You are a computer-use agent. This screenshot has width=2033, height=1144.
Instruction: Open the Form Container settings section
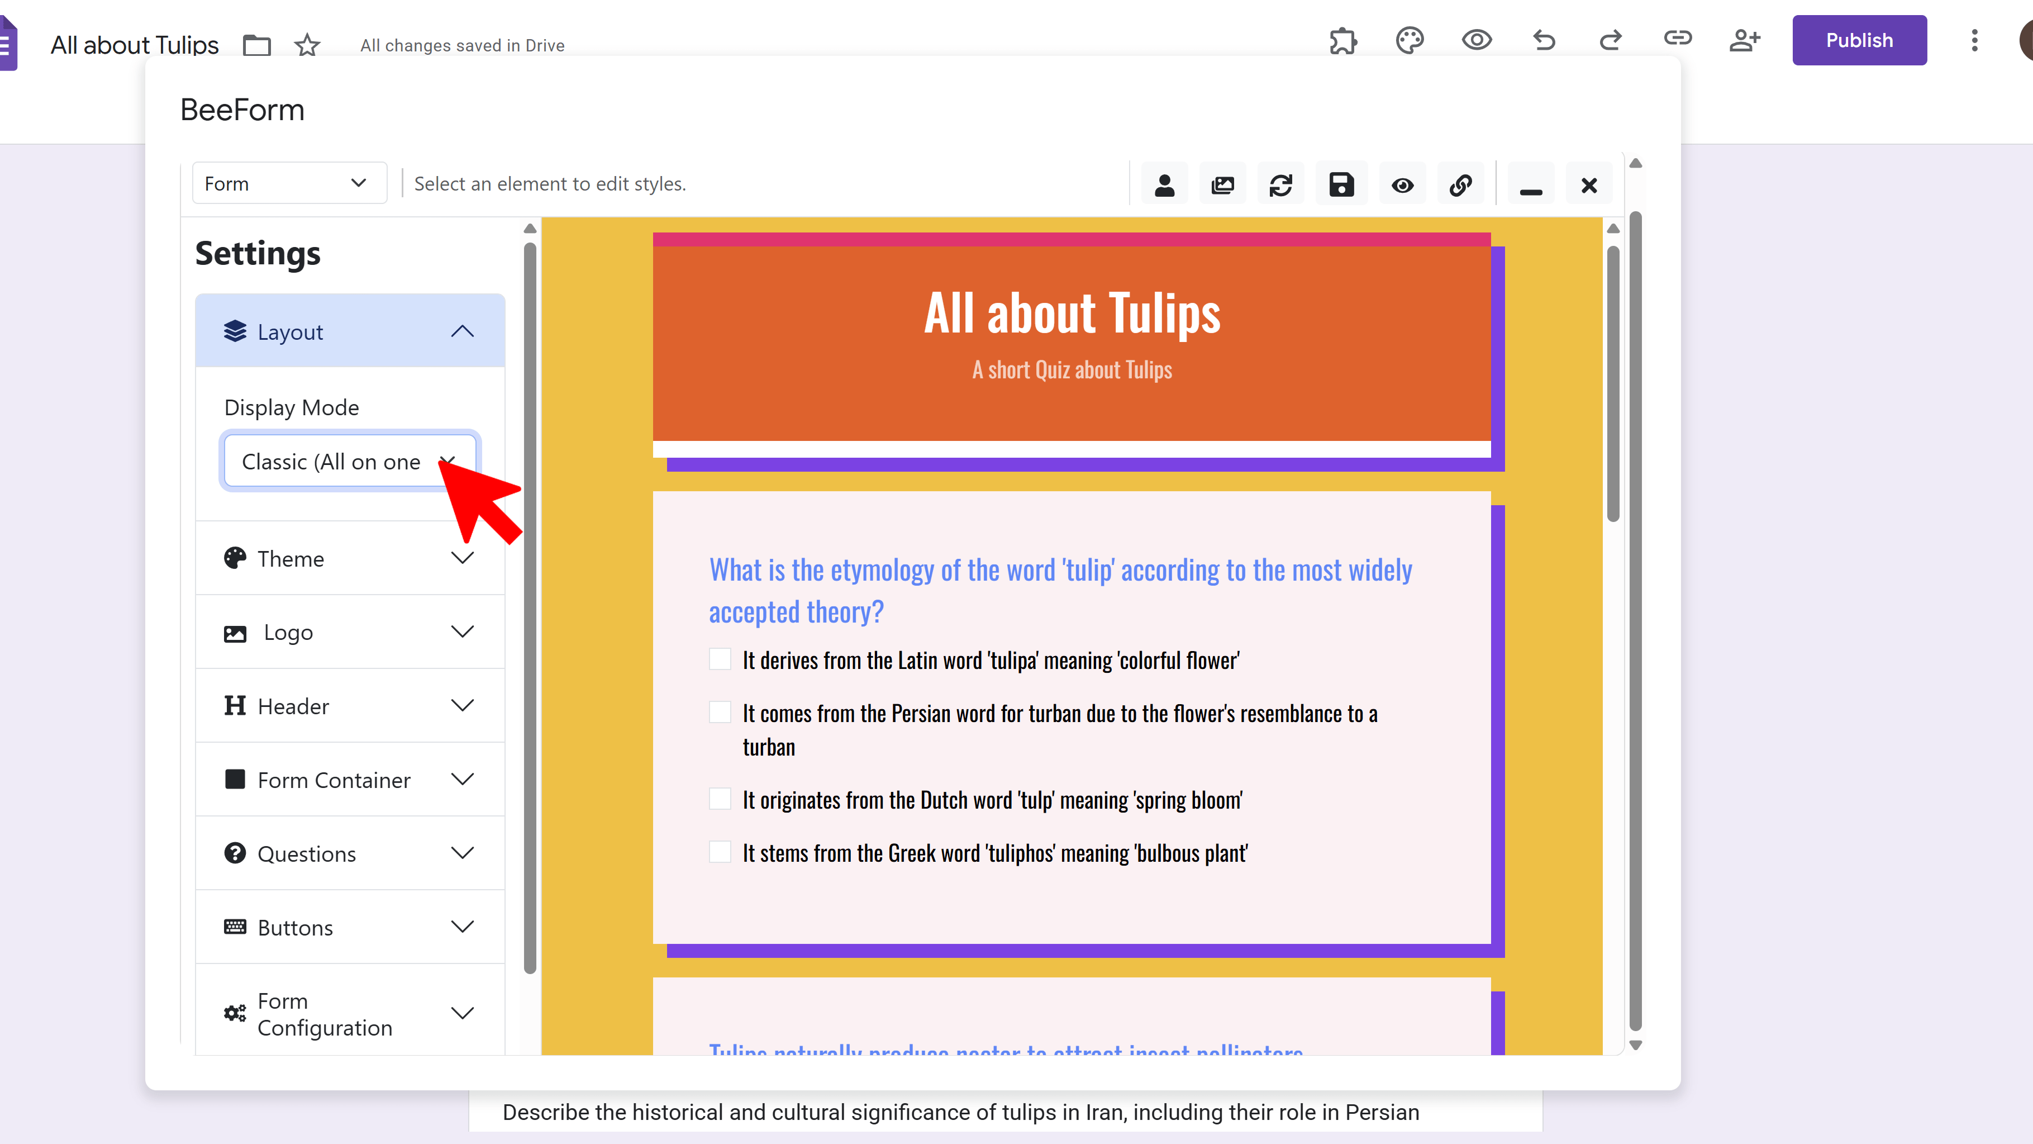pos(350,779)
